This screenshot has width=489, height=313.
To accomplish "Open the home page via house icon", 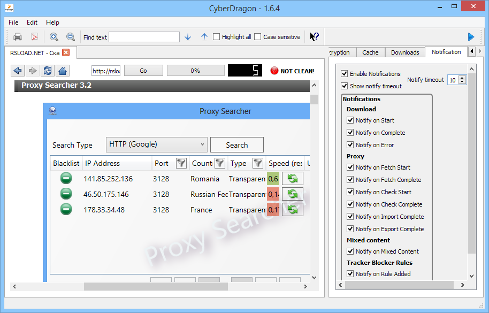I will pyautogui.click(x=63, y=71).
